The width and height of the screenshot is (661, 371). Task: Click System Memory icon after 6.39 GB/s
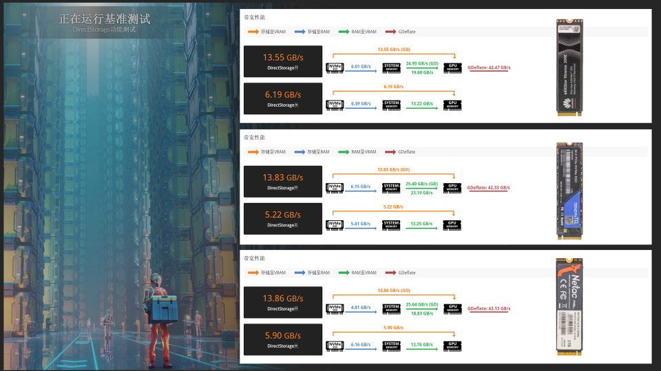coord(391,105)
